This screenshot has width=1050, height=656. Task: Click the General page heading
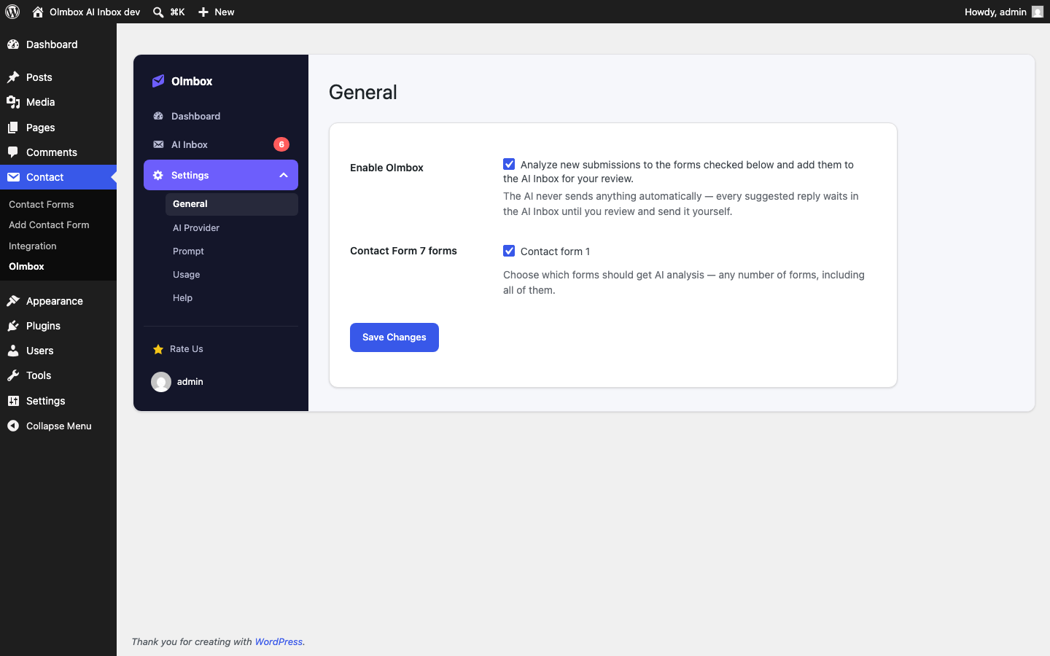pos(363,93)
